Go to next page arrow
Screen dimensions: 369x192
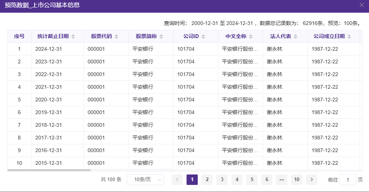(312, 180)
